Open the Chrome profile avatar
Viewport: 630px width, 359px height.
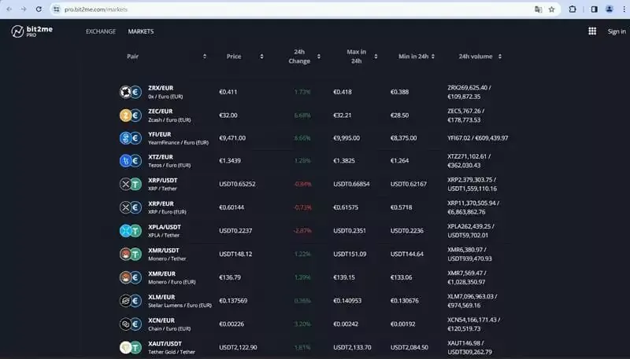[609, 9]
